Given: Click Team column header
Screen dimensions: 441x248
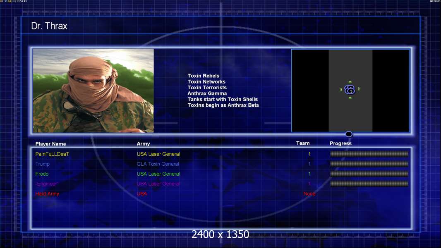Looking at the screenshot, I should click(x=303, y=143).
